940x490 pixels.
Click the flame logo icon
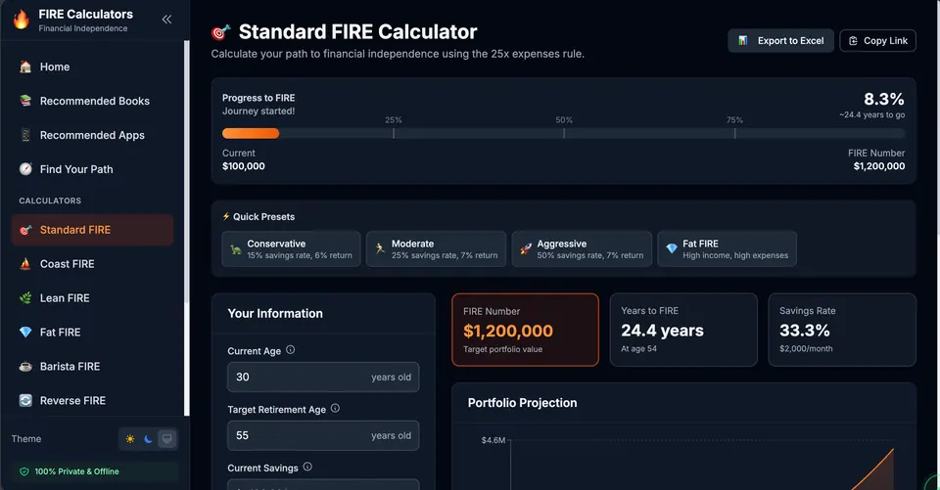22,20
